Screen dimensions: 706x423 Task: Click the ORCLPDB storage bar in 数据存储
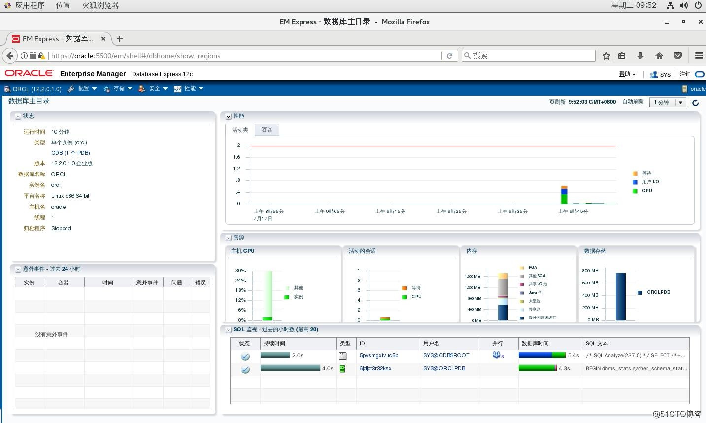click(x=621, y=297)
